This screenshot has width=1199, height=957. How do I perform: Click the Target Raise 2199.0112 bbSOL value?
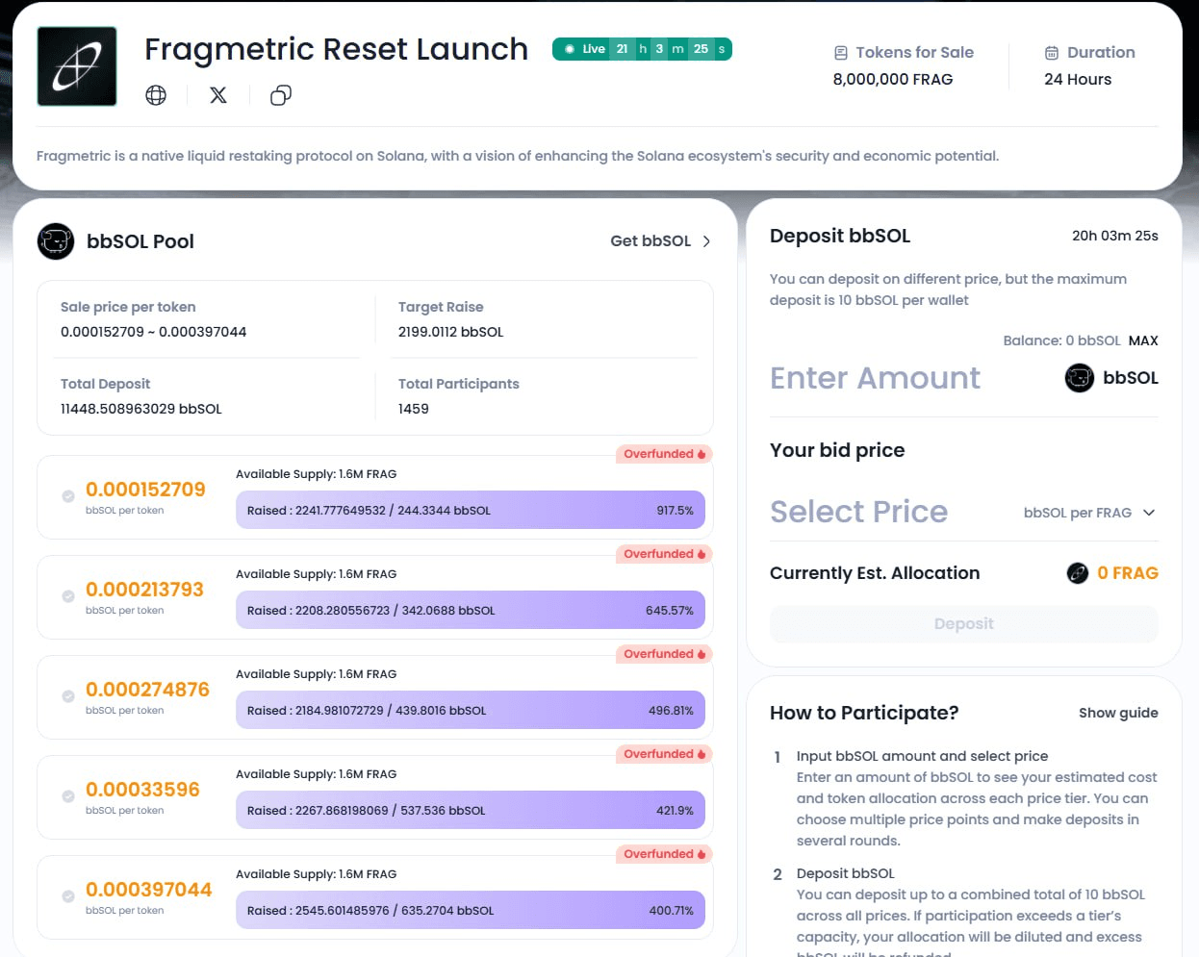click(x=451, y=332)
